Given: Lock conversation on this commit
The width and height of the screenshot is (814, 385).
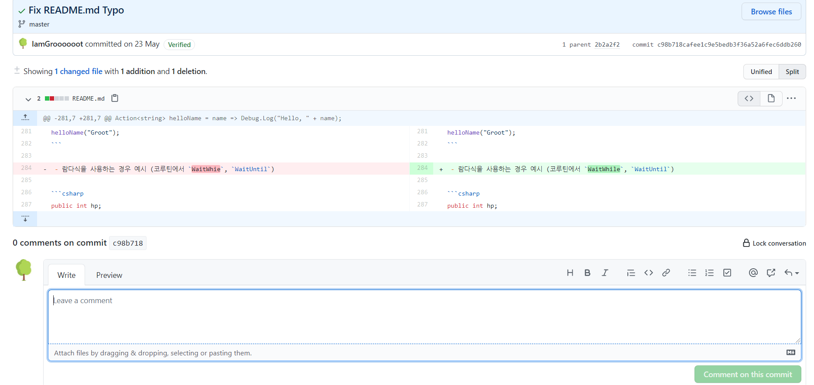Looking at the screenshot, I should [x=774, y=243].
